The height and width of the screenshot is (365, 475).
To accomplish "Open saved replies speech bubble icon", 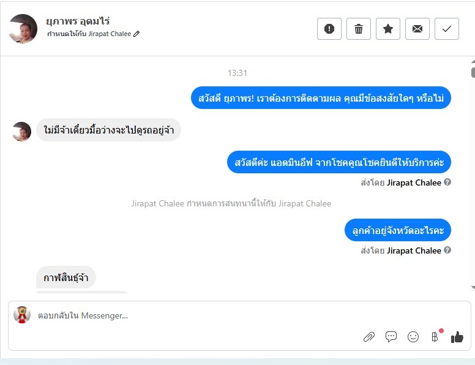I will tap(391, 337).
